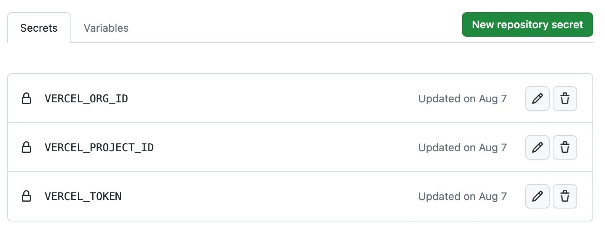Click the lock icon next to VERCEL_ORG_ID

(x=27, y=99)
